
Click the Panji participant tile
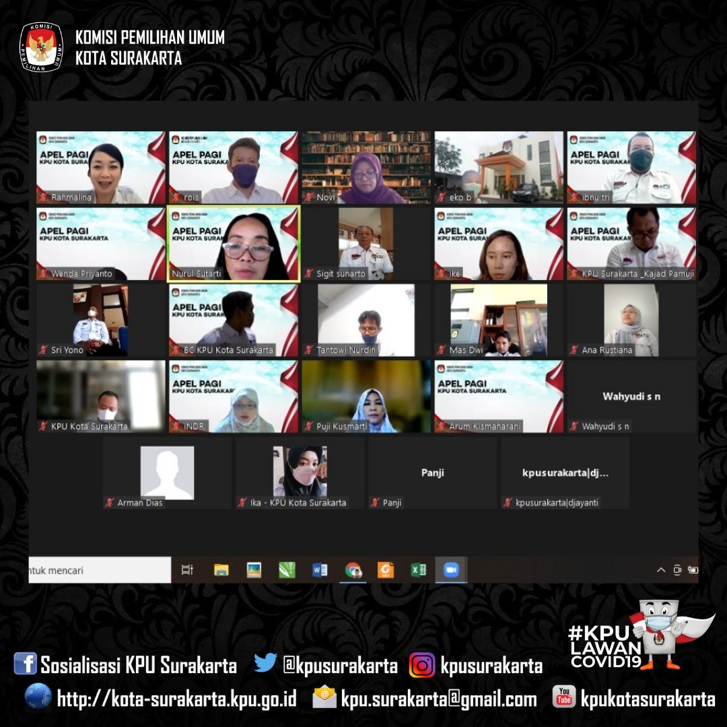point(432,473)
